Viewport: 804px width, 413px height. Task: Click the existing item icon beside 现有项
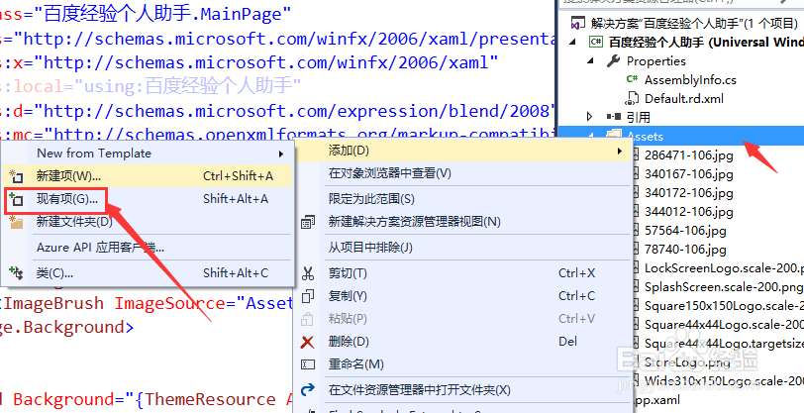tap(16, 199)
